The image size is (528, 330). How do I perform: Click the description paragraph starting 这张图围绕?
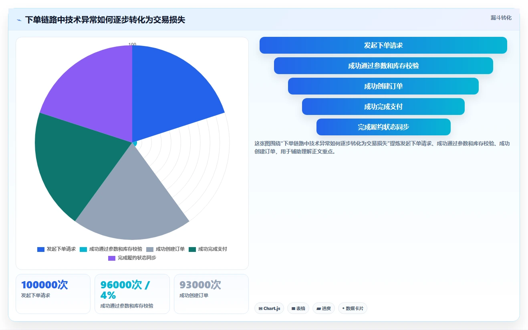[382, 147]
